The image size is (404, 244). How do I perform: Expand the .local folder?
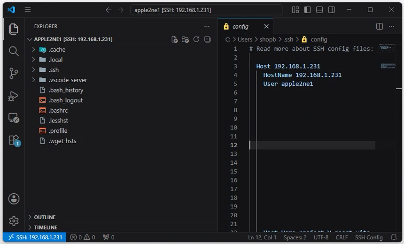pos(33,60)
